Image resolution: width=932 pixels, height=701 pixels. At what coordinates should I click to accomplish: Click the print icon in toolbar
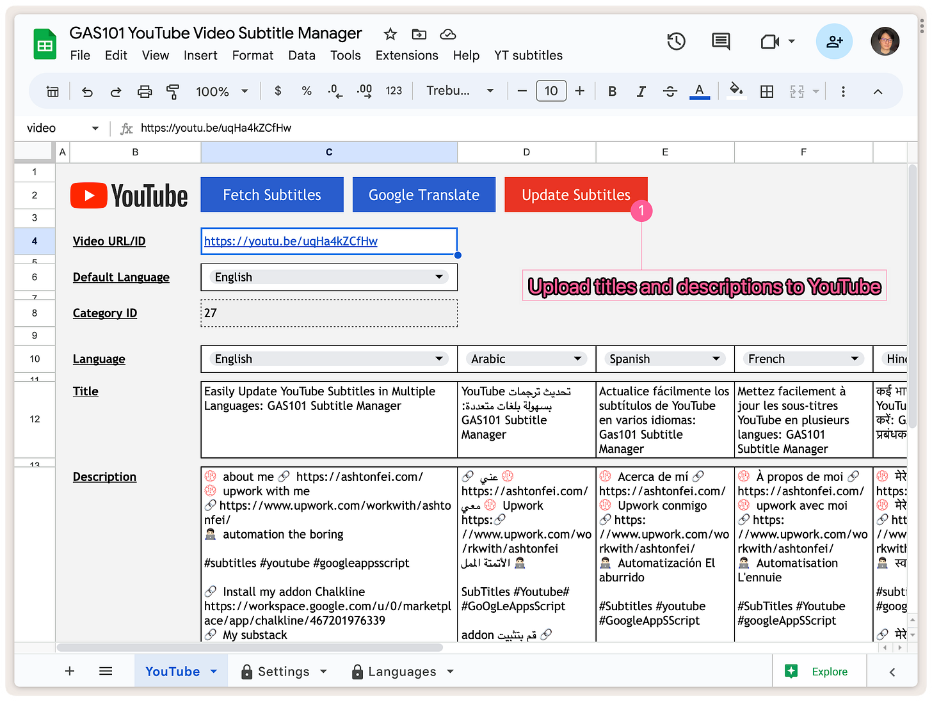pyautogui.click(x=145, y=91)
